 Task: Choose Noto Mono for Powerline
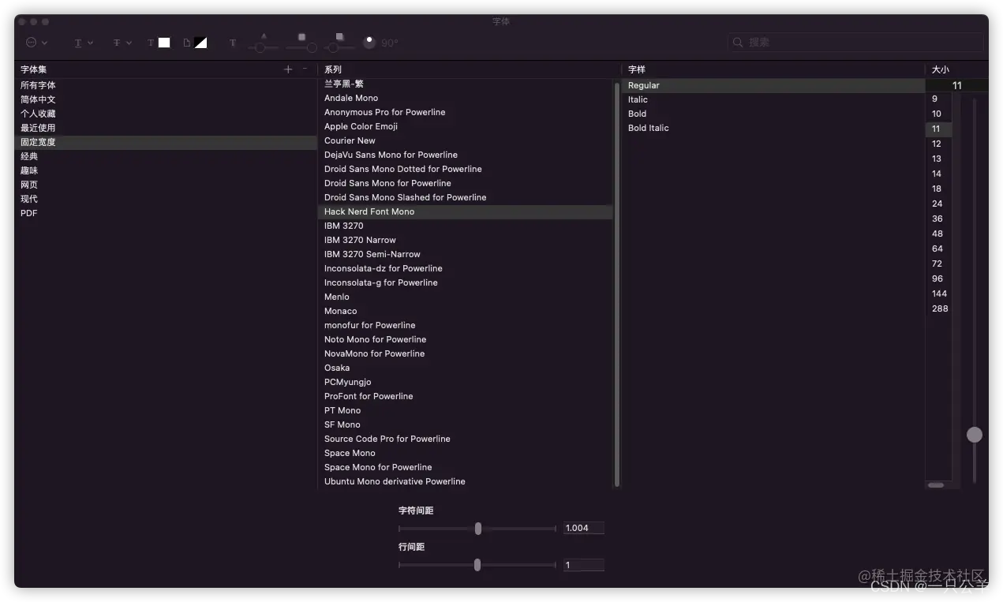tap(466, 339)
